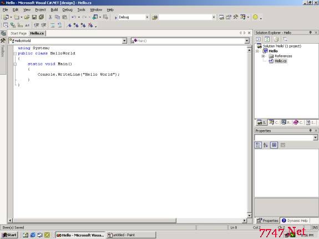Click the View Code icon in Solution Explorer

tap(259, 39)
